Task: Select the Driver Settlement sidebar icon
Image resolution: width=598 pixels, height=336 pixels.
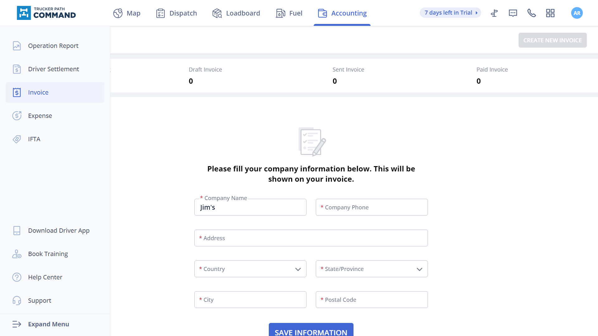Action: [x=17, y=69]
